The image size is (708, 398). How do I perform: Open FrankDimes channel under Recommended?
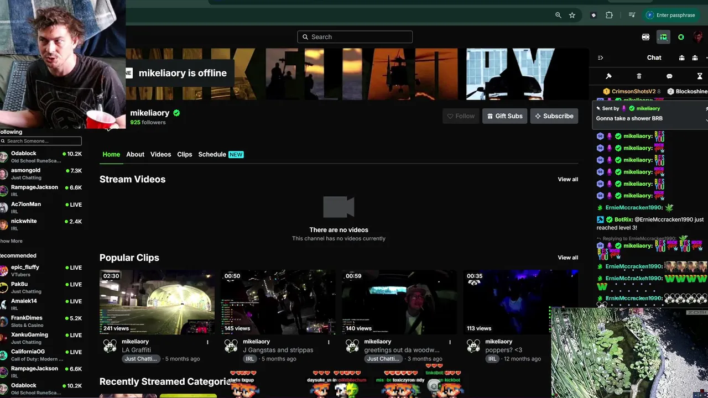pos(41,321)
